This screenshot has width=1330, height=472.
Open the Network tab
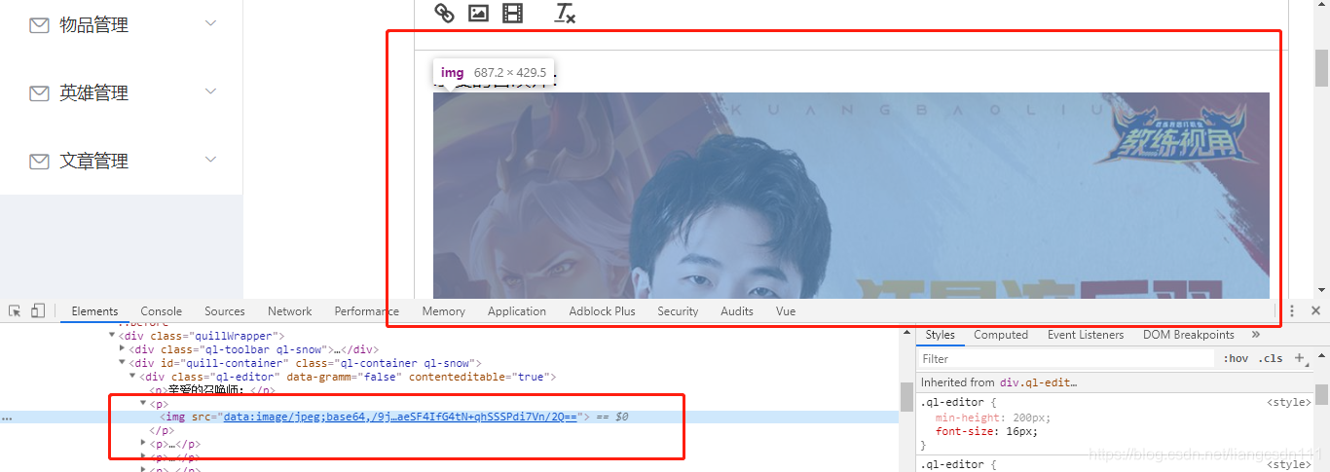point(290,311)
